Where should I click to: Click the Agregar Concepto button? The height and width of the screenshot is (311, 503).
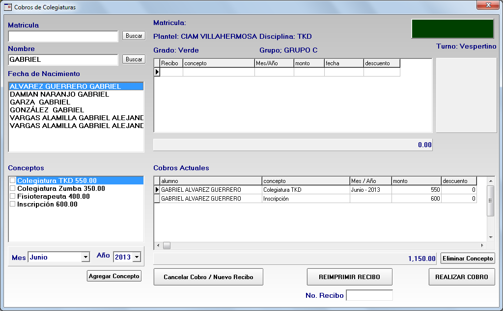(114, 276)
